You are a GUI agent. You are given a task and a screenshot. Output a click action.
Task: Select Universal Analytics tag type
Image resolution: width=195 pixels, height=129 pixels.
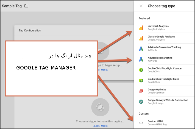click(x=165, y=28)
